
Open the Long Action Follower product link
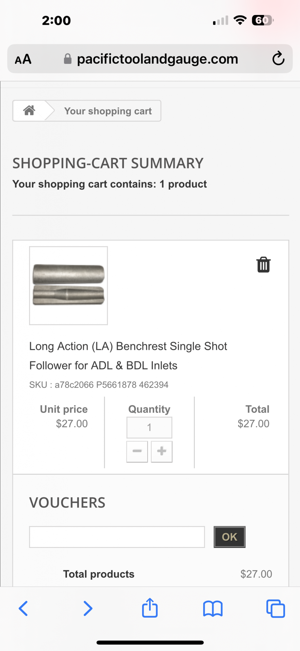[128, 356]
